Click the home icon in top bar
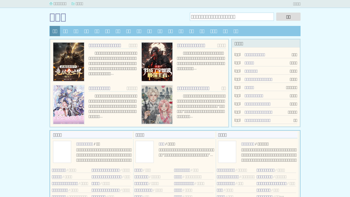350x197 pixels. coord(51,4)
